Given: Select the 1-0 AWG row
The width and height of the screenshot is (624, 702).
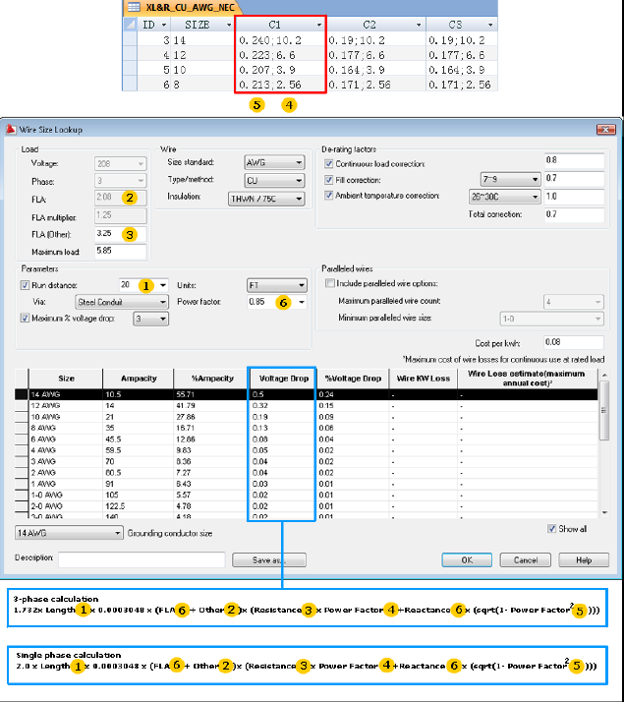Looking at the screenshot, I should coord(307,496).
